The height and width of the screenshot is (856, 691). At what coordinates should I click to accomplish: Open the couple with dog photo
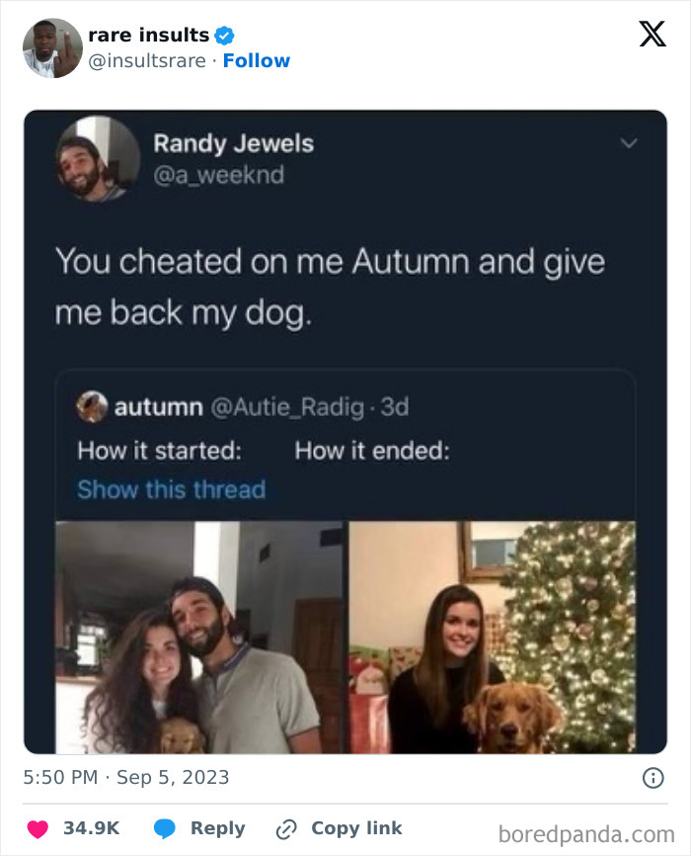tap(199, 638)
